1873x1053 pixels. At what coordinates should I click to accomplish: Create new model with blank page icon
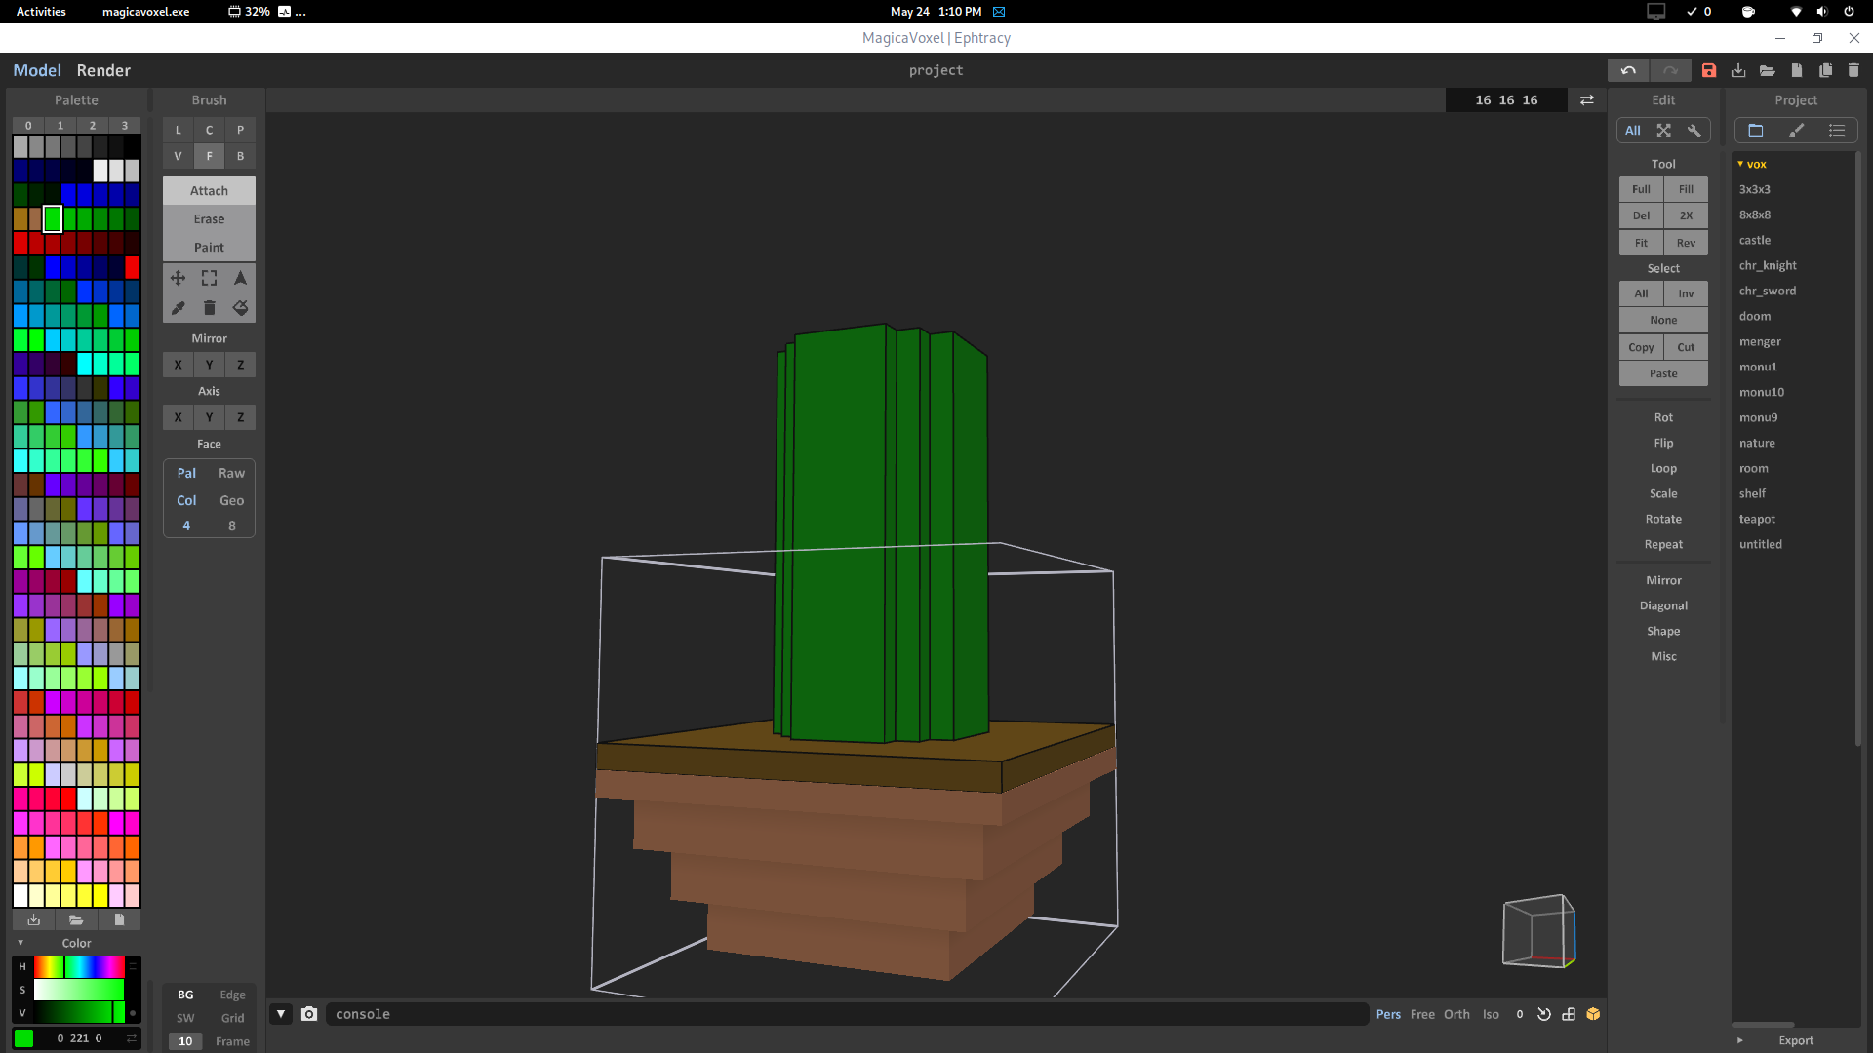pos(1796,70)
